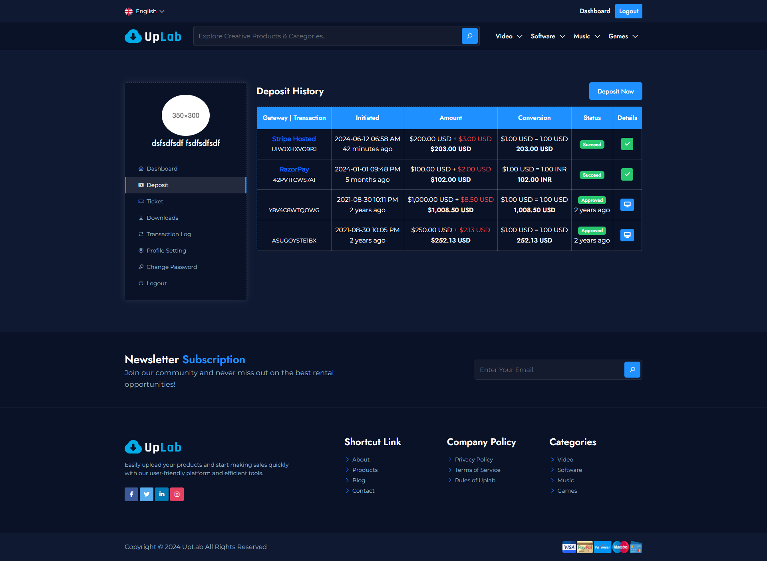Click the Deposit Now button
767x561 pixels.
pos(615,91)
